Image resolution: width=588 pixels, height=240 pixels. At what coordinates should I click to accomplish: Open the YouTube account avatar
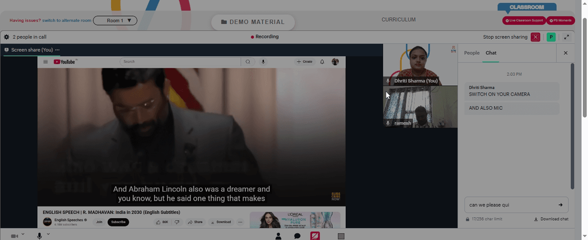pos(335,62)
